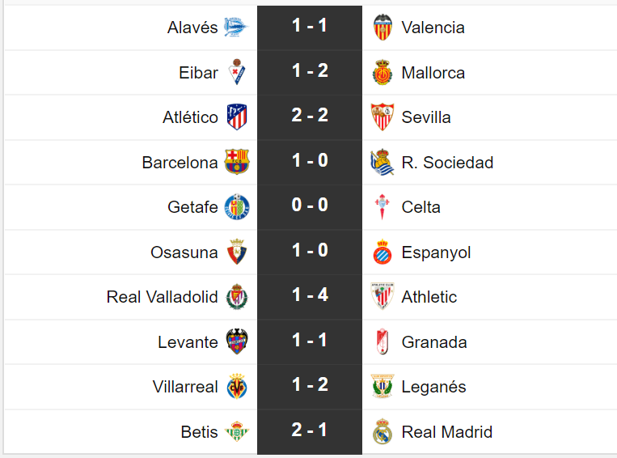Select the Atlético Madrid badge icon
The height and width of the screenshot is (458, 617).
click(236, 117)
